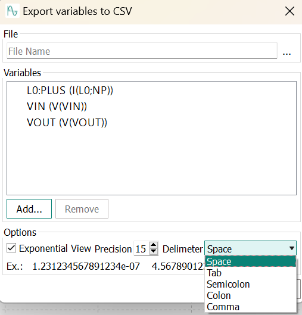Decrease precision with the down arrow
302x315 pixels.
[x=154, y=251]
